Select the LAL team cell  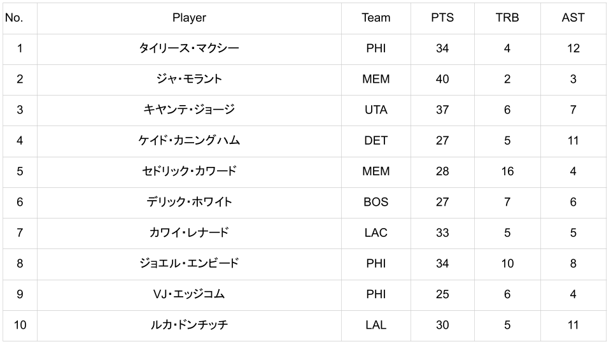coord(376,325)
